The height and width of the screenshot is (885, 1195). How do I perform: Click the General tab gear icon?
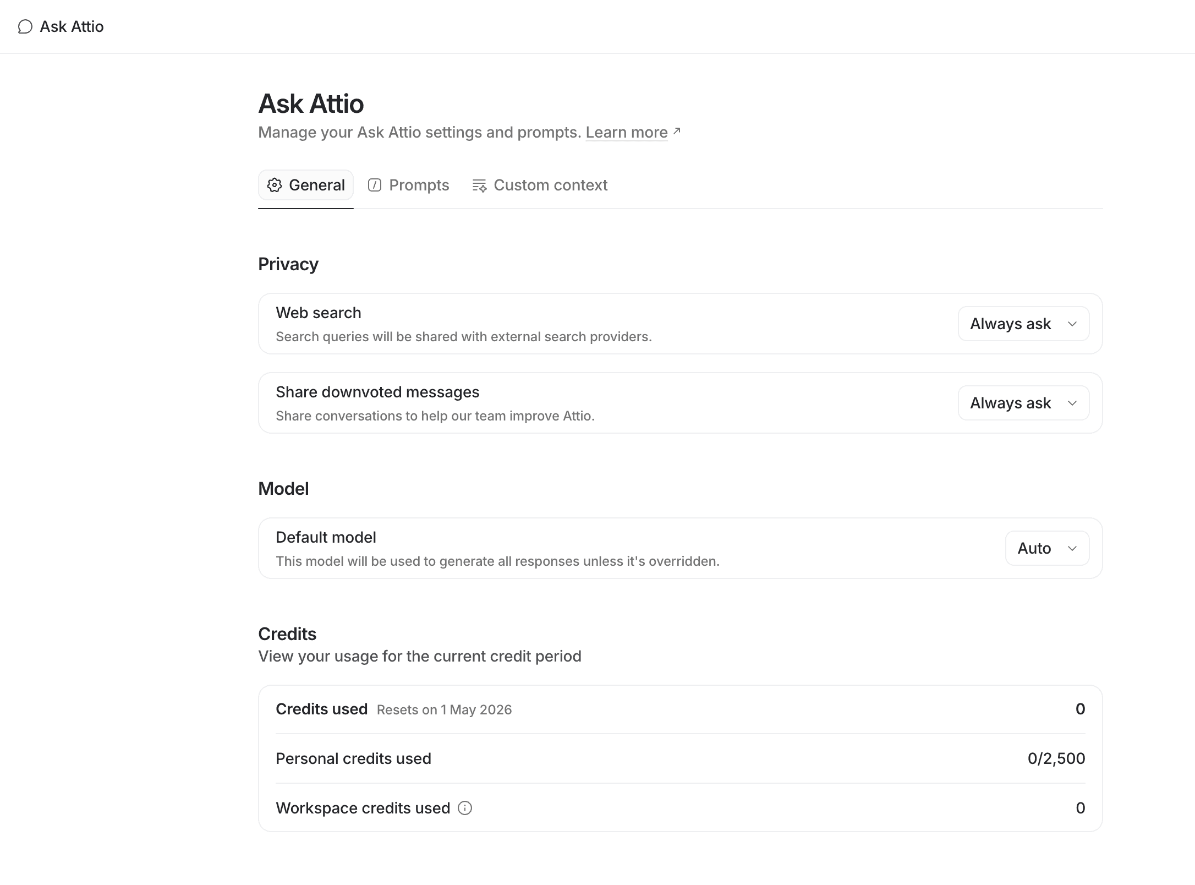point(275,185)
